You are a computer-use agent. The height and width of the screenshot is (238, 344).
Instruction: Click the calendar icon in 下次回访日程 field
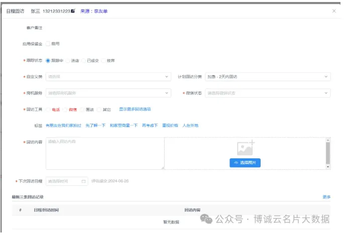84,181
